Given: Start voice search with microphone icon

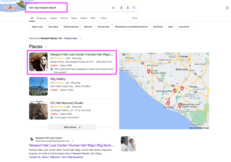Looking at the screenshot, I should click(121, 8).
